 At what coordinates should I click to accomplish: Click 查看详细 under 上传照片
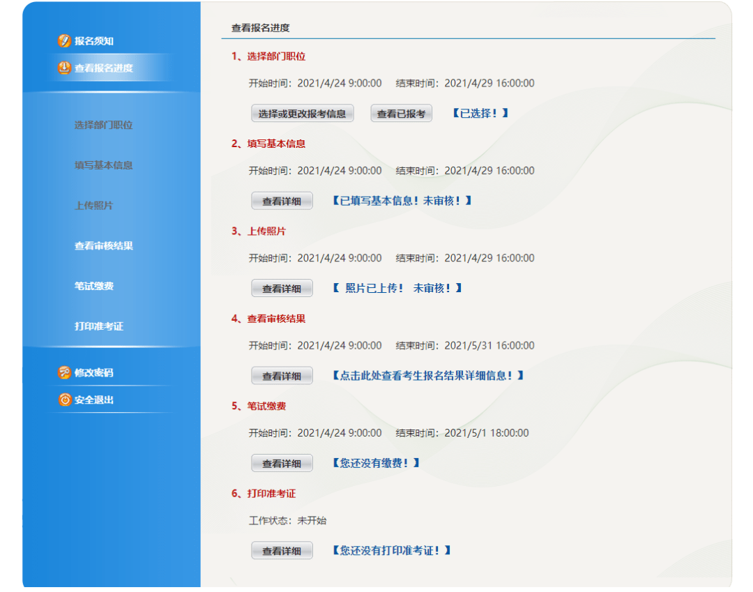click(x=282, y=288)
